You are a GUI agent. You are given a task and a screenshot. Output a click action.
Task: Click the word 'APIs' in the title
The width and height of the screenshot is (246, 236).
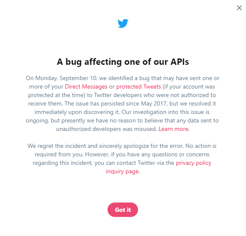coord(180,62)
